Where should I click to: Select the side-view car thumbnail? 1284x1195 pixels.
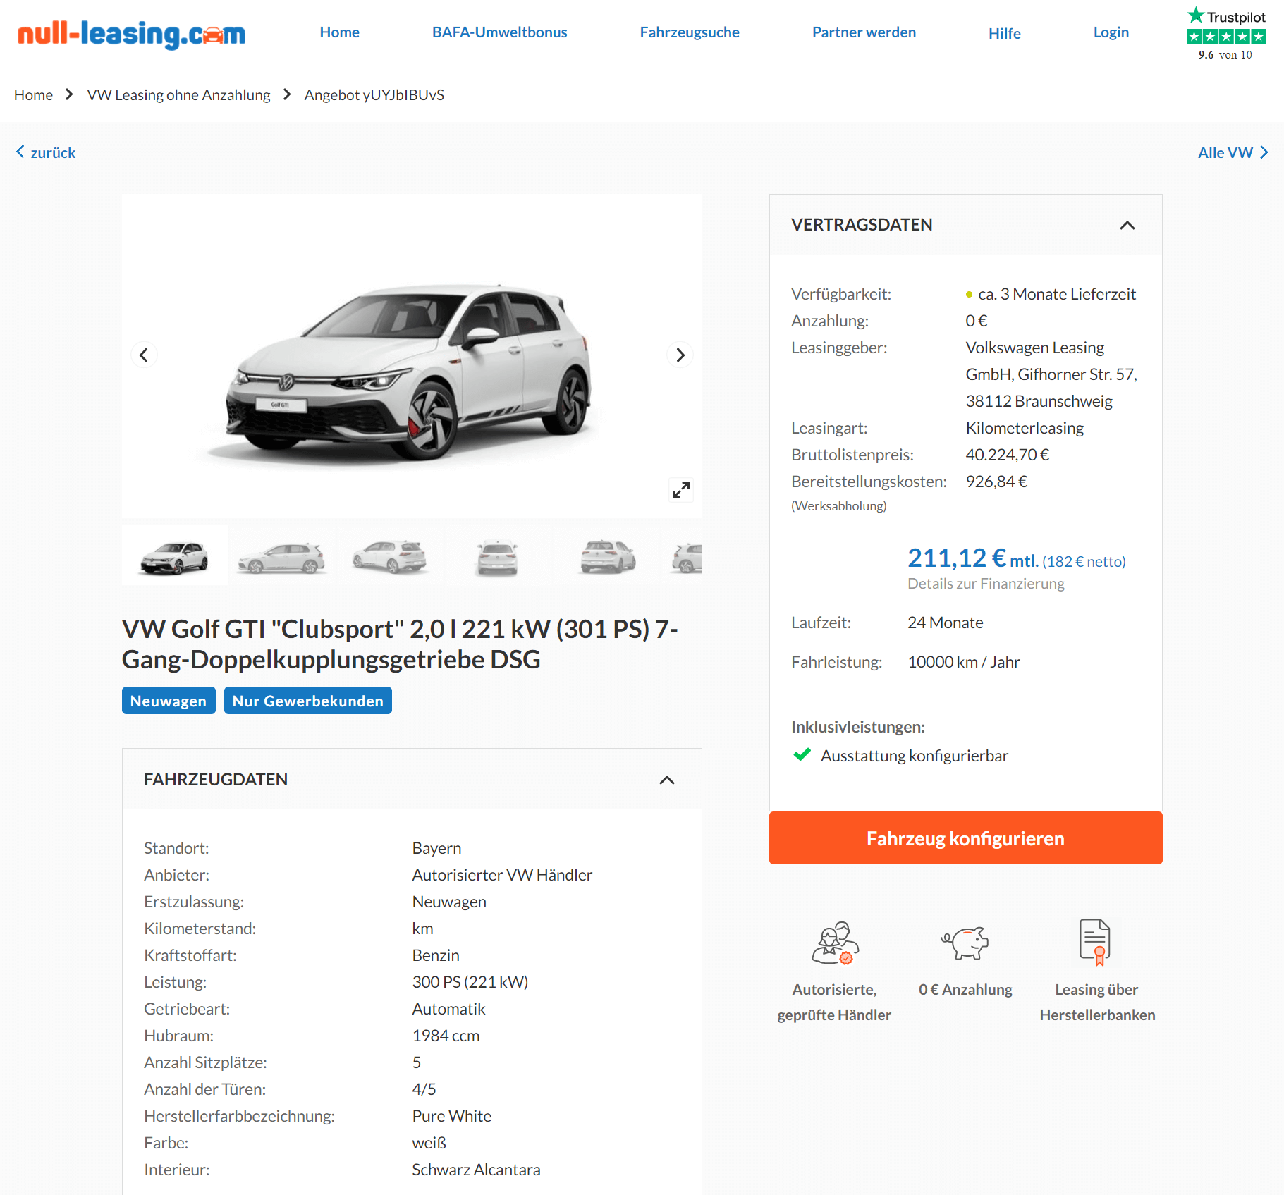coord(282,556)
